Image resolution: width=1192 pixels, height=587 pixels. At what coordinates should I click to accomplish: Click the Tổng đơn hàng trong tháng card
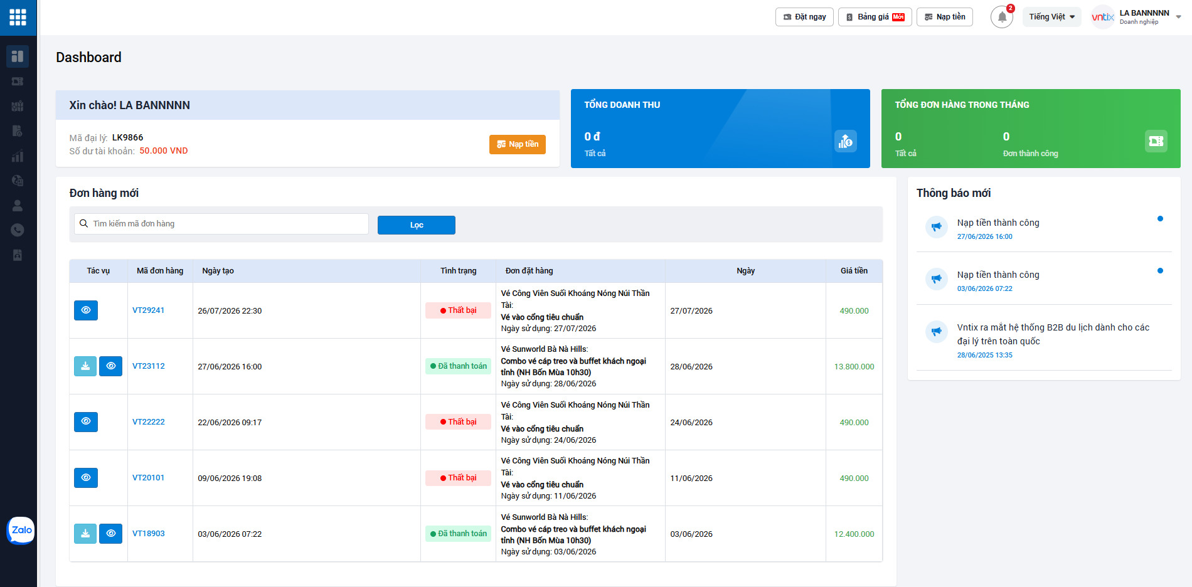(x=1031, y=129)
